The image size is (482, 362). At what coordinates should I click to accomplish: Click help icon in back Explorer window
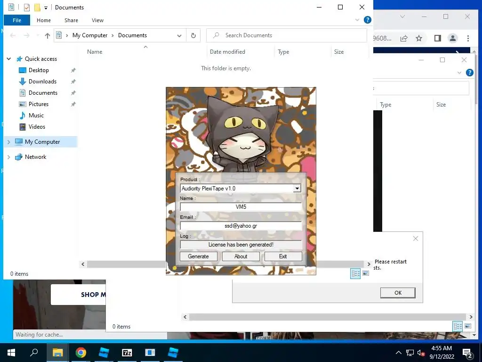(x=469, y=73)
